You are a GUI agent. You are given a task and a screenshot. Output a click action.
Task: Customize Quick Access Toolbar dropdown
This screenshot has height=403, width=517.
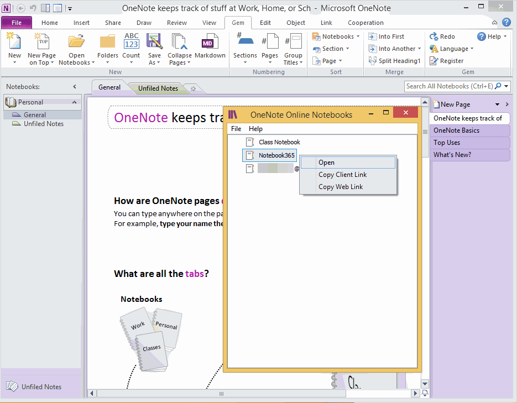(70, 9)
